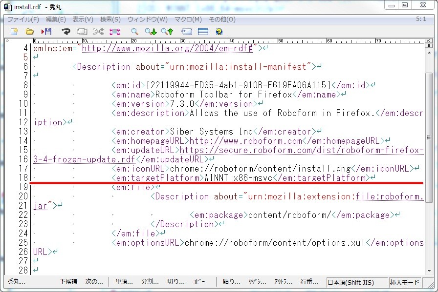Image resolution: width=438 pixels, height=292 pixels.
Task: Click the pink select-all icon
Action: (114, 32)
